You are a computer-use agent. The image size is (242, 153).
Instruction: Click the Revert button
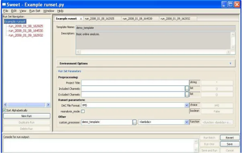click(x=230, y=138)
